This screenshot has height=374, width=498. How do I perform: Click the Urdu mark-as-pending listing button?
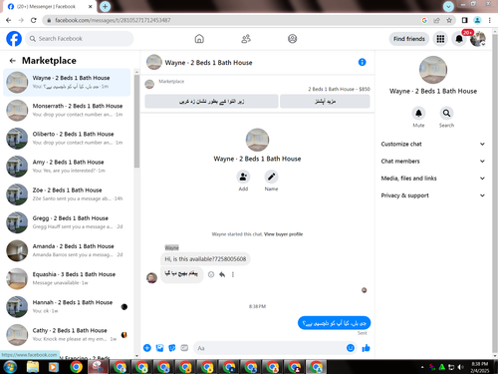click(x=211, y=102)
